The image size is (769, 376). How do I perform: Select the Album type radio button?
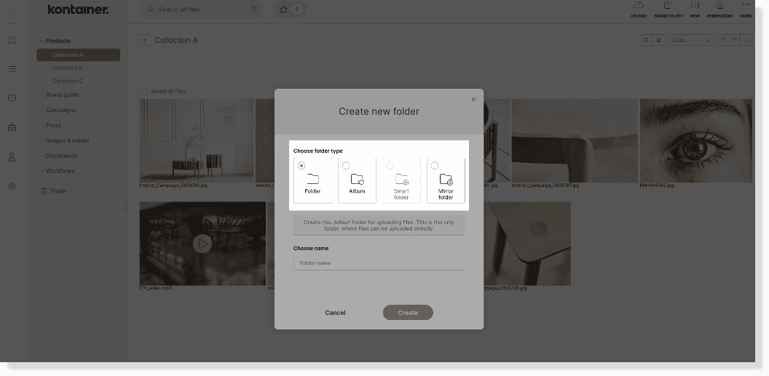[x=346, y=166]
